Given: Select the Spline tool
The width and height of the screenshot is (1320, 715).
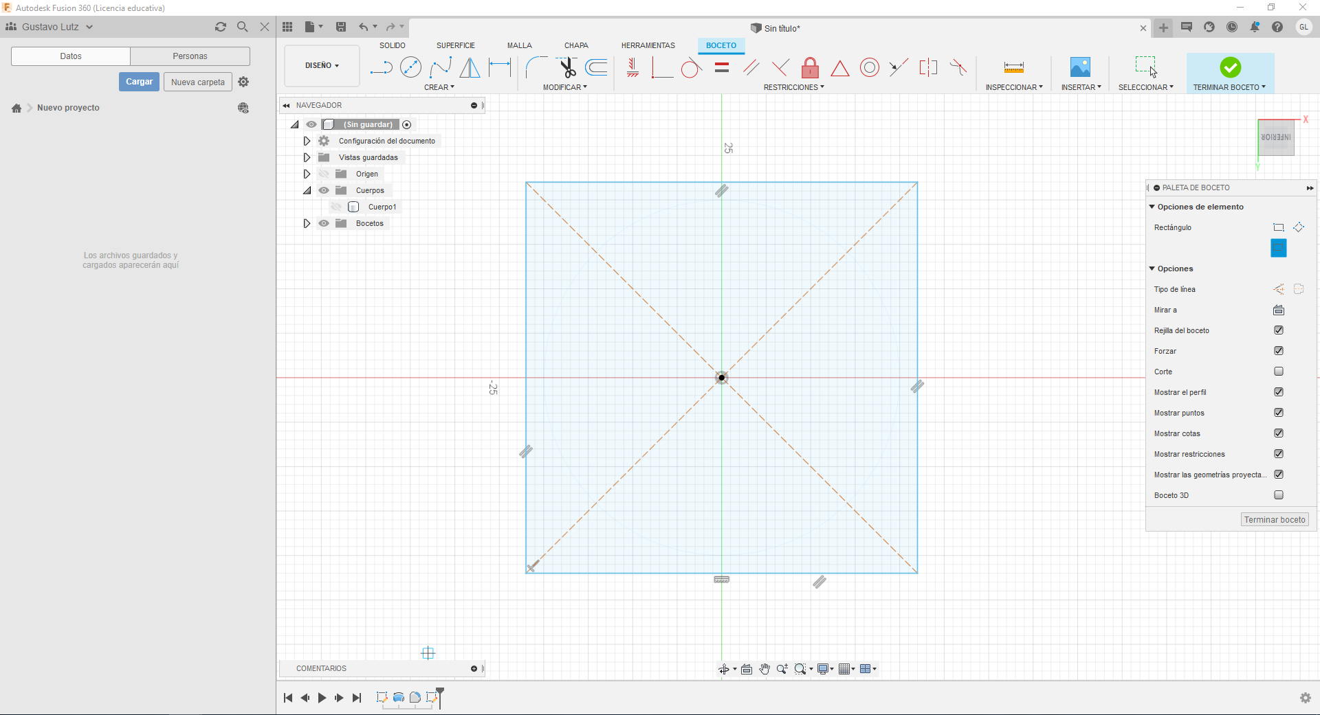Looking at the screenshot, I should (441, 67).
